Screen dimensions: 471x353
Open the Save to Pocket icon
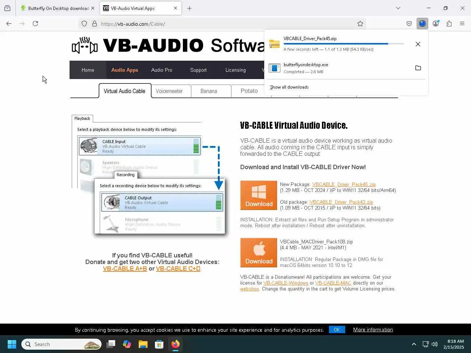[409, 24]
